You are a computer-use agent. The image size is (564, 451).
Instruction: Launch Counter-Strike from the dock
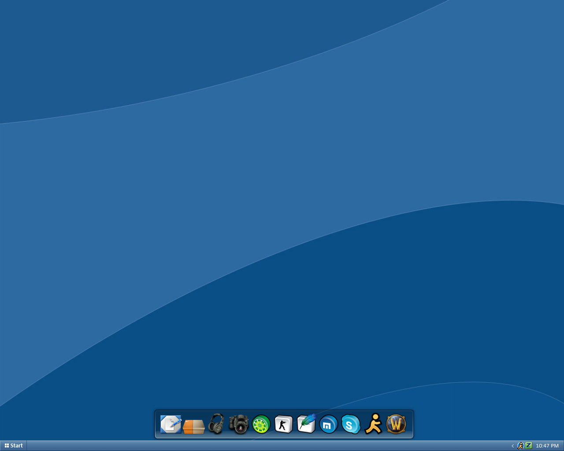tap(283, 425)
